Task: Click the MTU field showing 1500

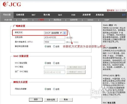Action: point(54,42)
